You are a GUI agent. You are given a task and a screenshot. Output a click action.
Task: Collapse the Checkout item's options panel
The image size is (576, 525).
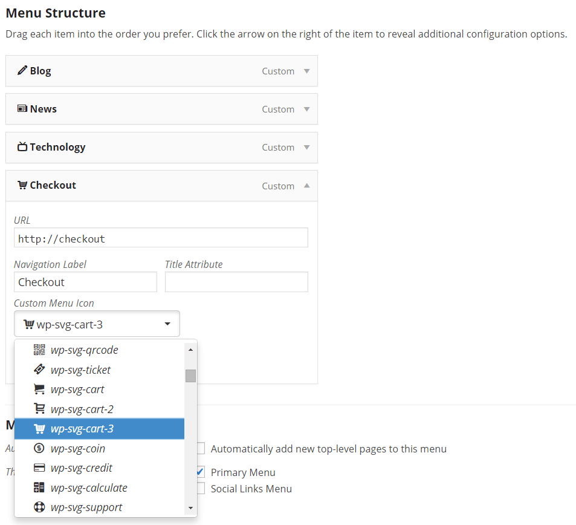click(x=305, y=186)
